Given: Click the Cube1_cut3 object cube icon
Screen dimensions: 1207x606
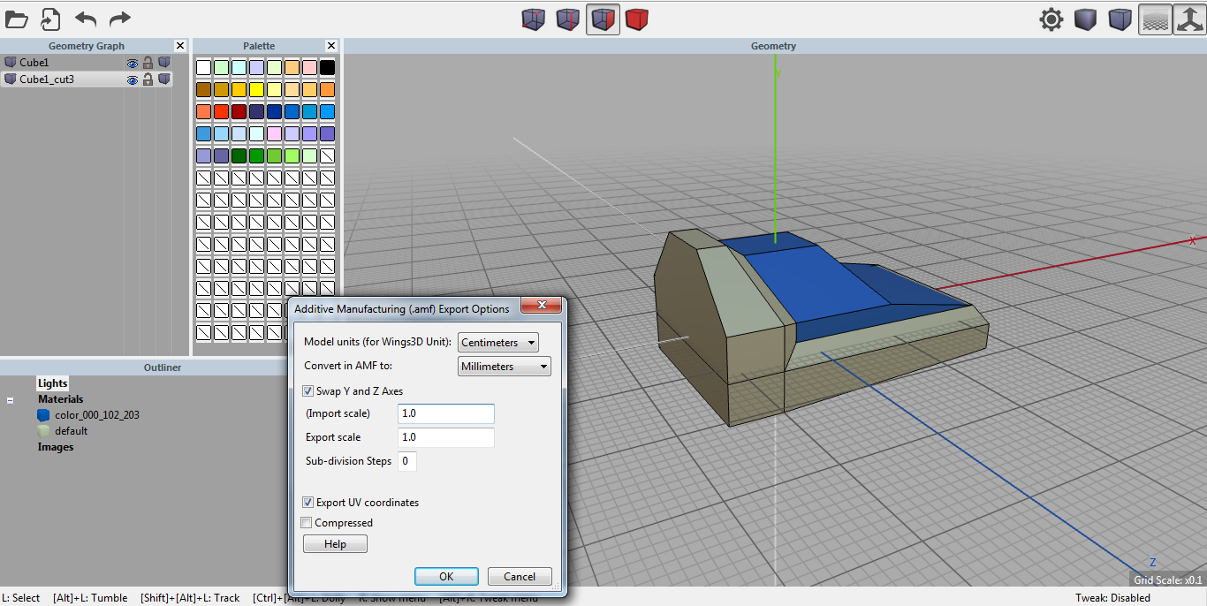Looking at the screenshot, I should click(11, 80).
